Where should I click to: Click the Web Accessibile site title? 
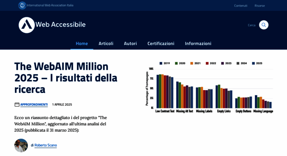click(61, 24)
